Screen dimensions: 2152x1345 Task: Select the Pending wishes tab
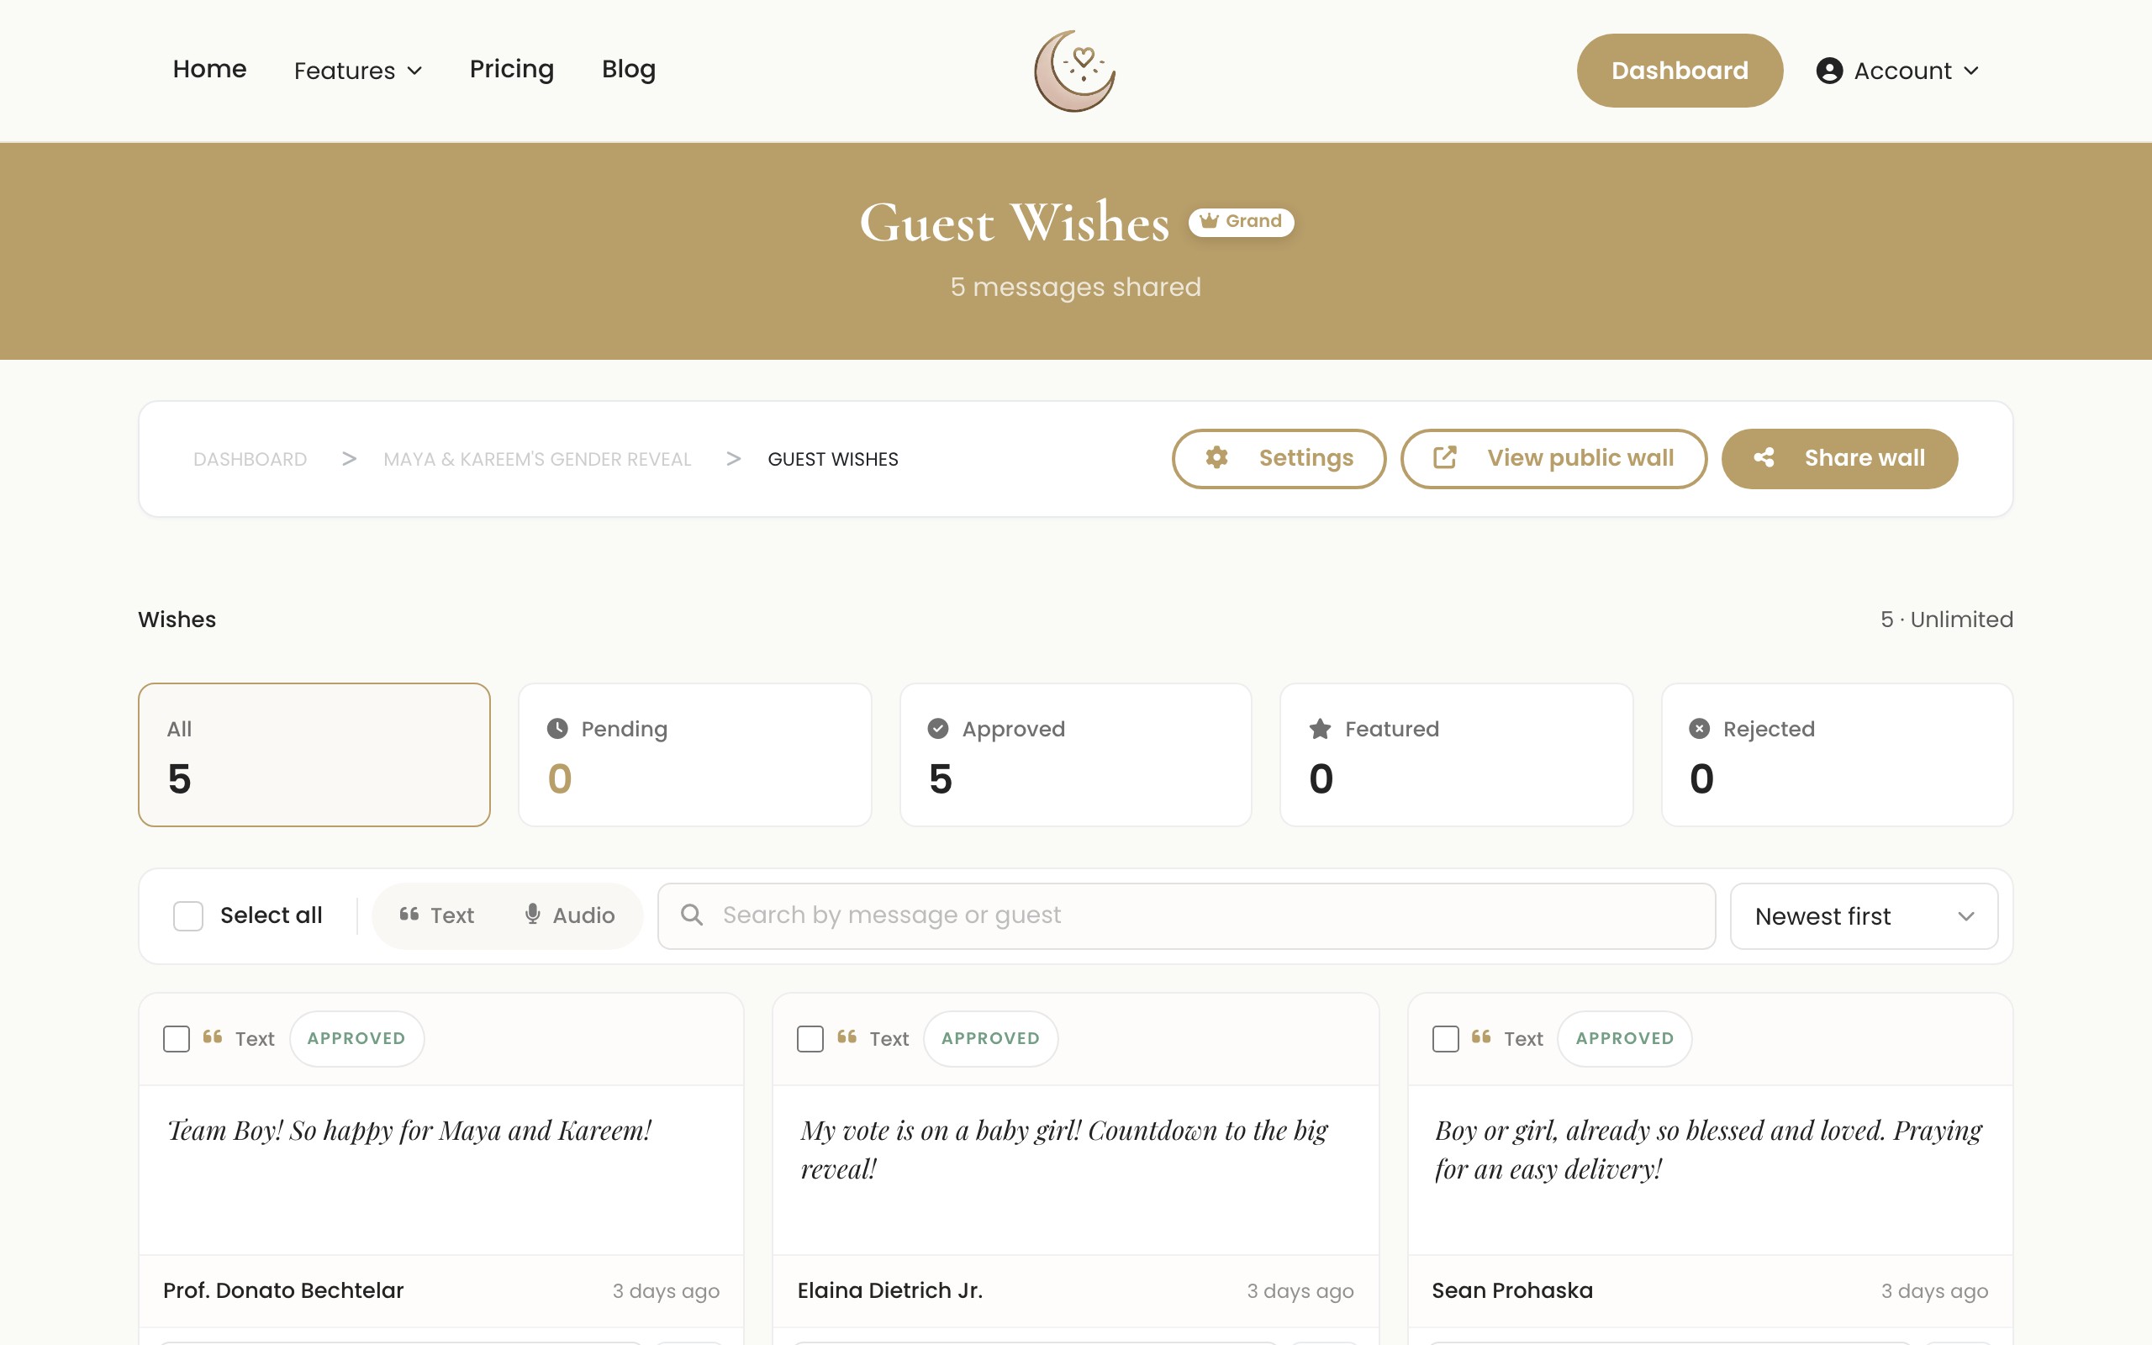(x=694, y=754)
